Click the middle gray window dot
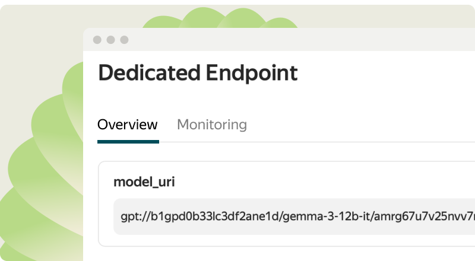 coord(110,40)
